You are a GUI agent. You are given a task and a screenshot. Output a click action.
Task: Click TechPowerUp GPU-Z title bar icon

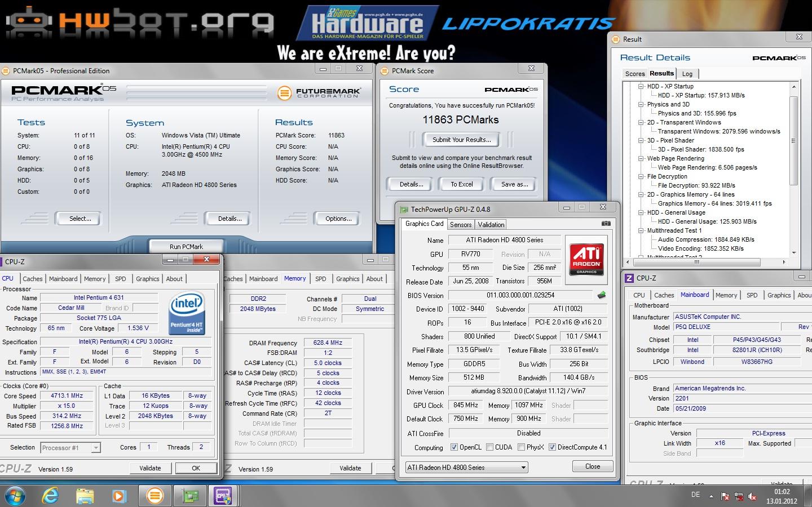point(404,210)
